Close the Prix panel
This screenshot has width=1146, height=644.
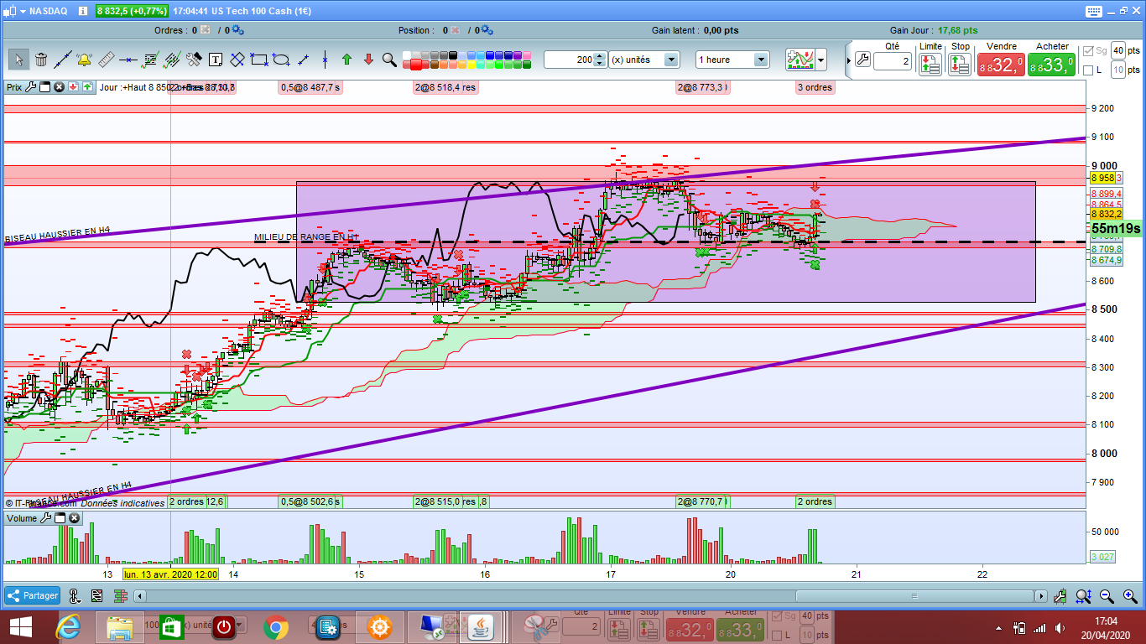coord(60,86)
